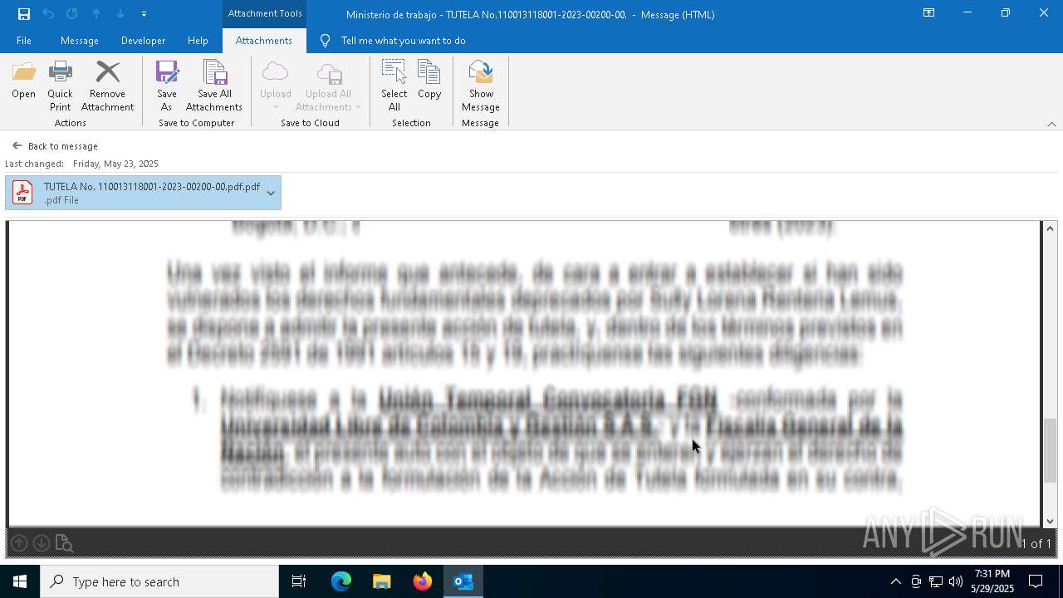Collapse the ribbon with the chevron
Viewport: 1063px width, 598px height.
click(1051, 124)
